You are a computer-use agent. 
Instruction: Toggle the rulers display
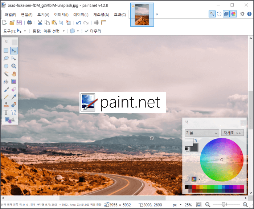tap(103, 23)
